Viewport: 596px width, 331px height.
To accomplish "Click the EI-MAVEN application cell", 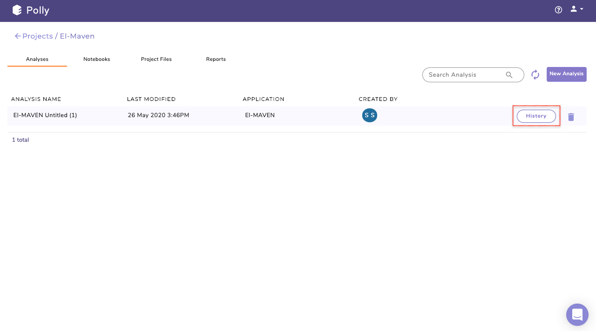I will tap(260, 115).
